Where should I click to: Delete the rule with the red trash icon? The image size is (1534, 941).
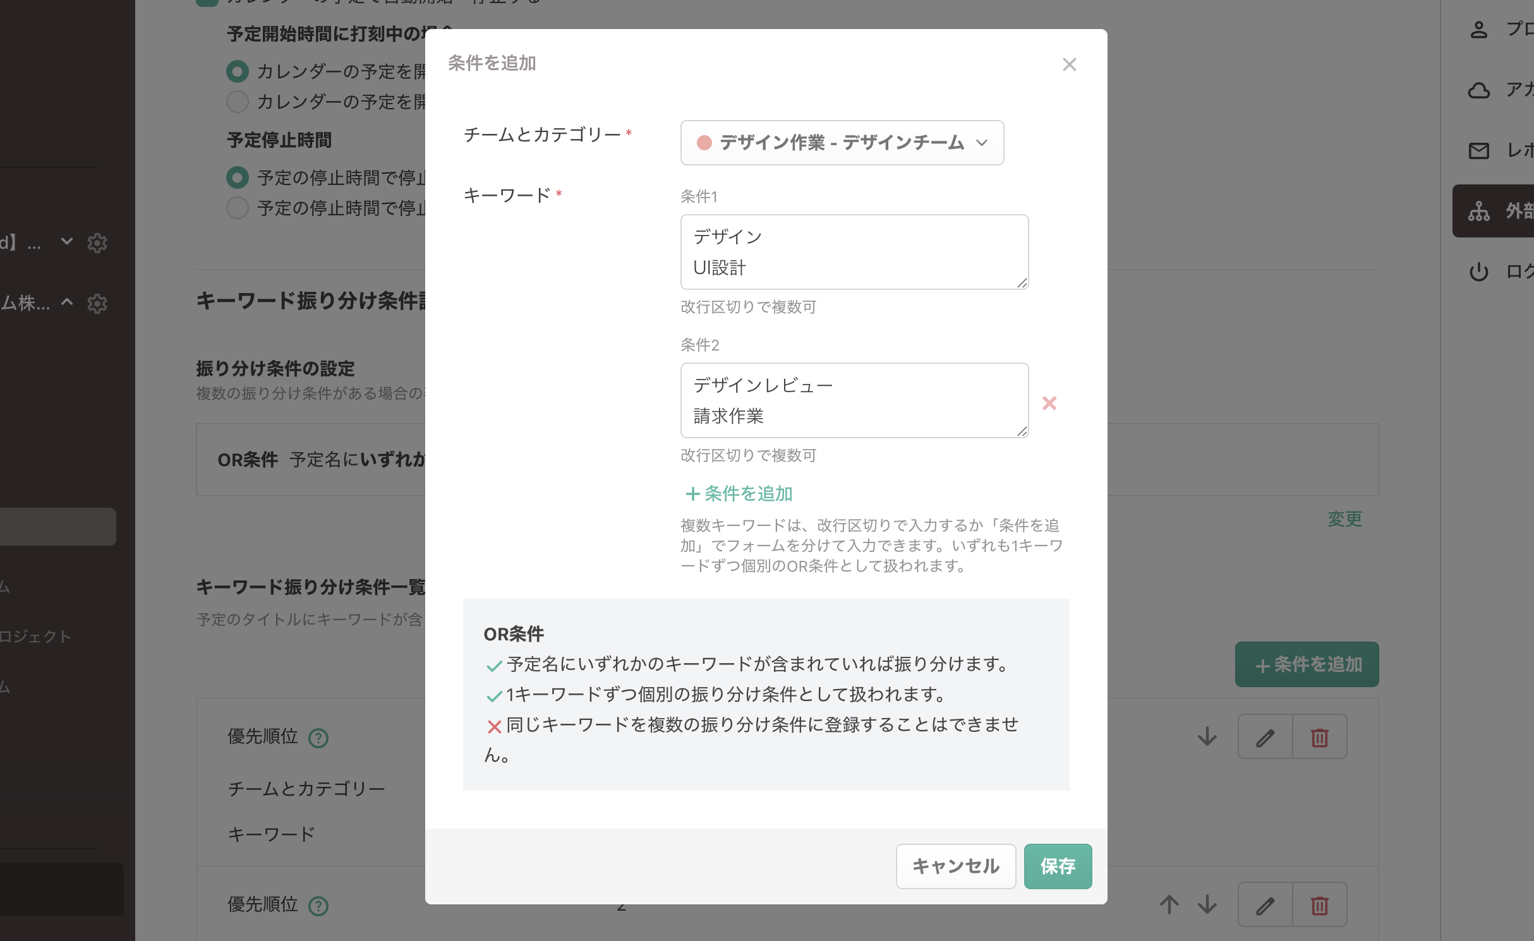tap(1320, 736)
